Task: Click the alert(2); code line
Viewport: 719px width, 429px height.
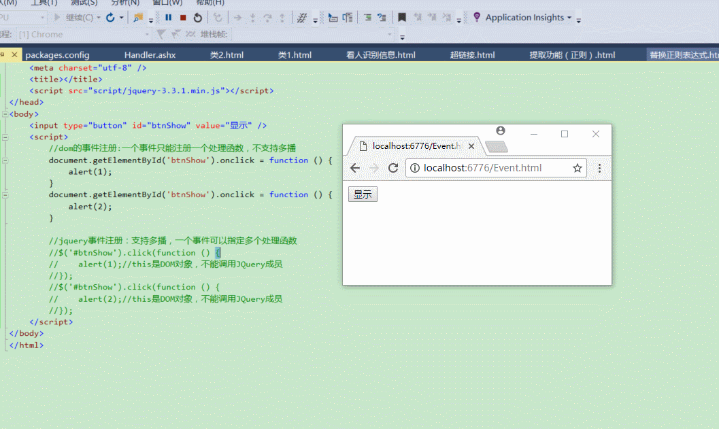Action: pyautogui.click(x=90, y=207)
